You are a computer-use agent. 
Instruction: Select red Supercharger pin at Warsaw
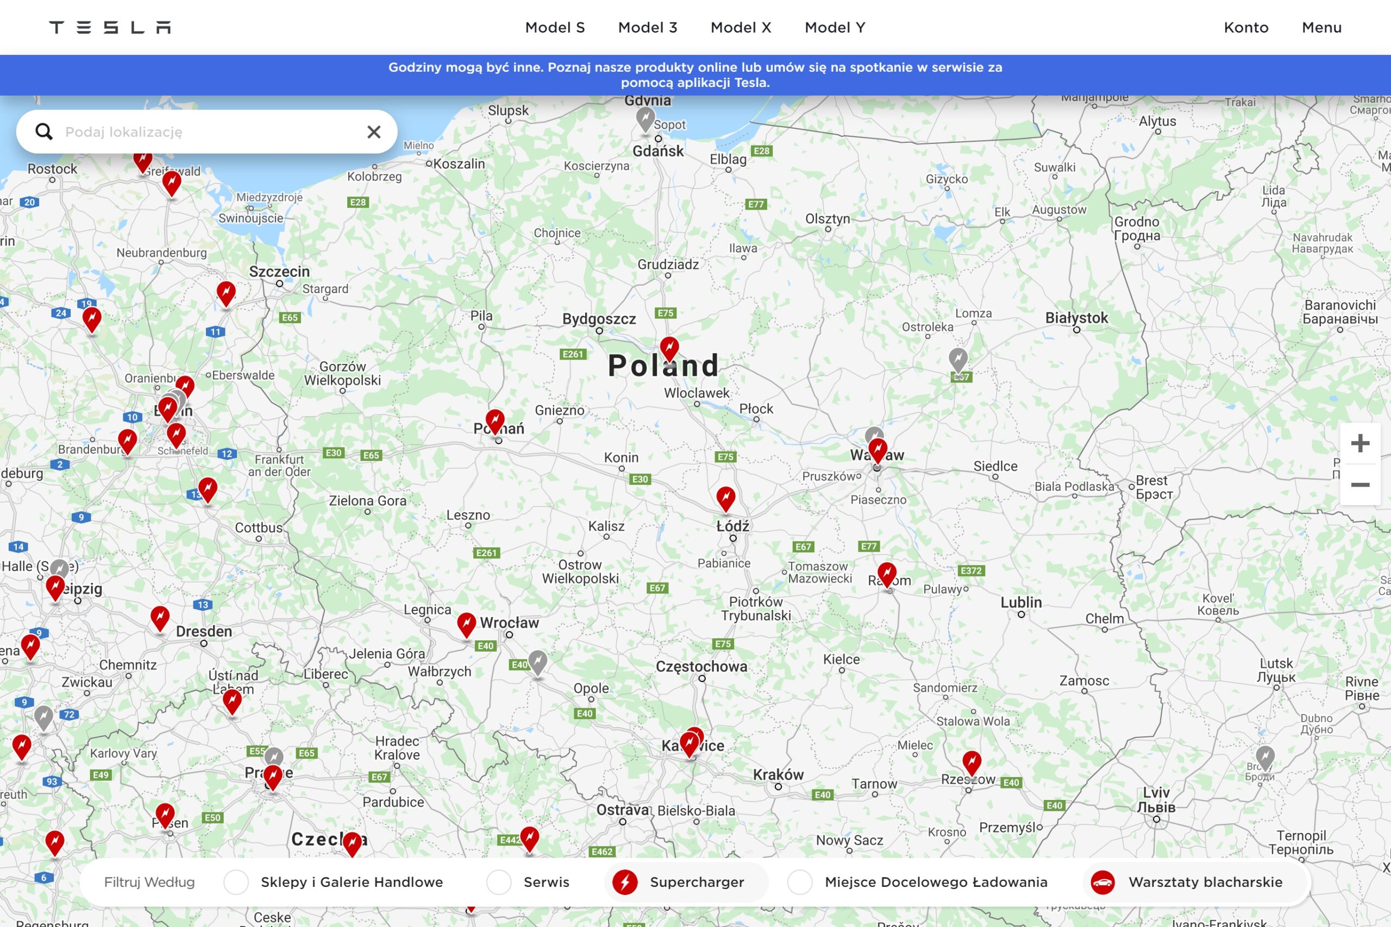tap(878, 450)
